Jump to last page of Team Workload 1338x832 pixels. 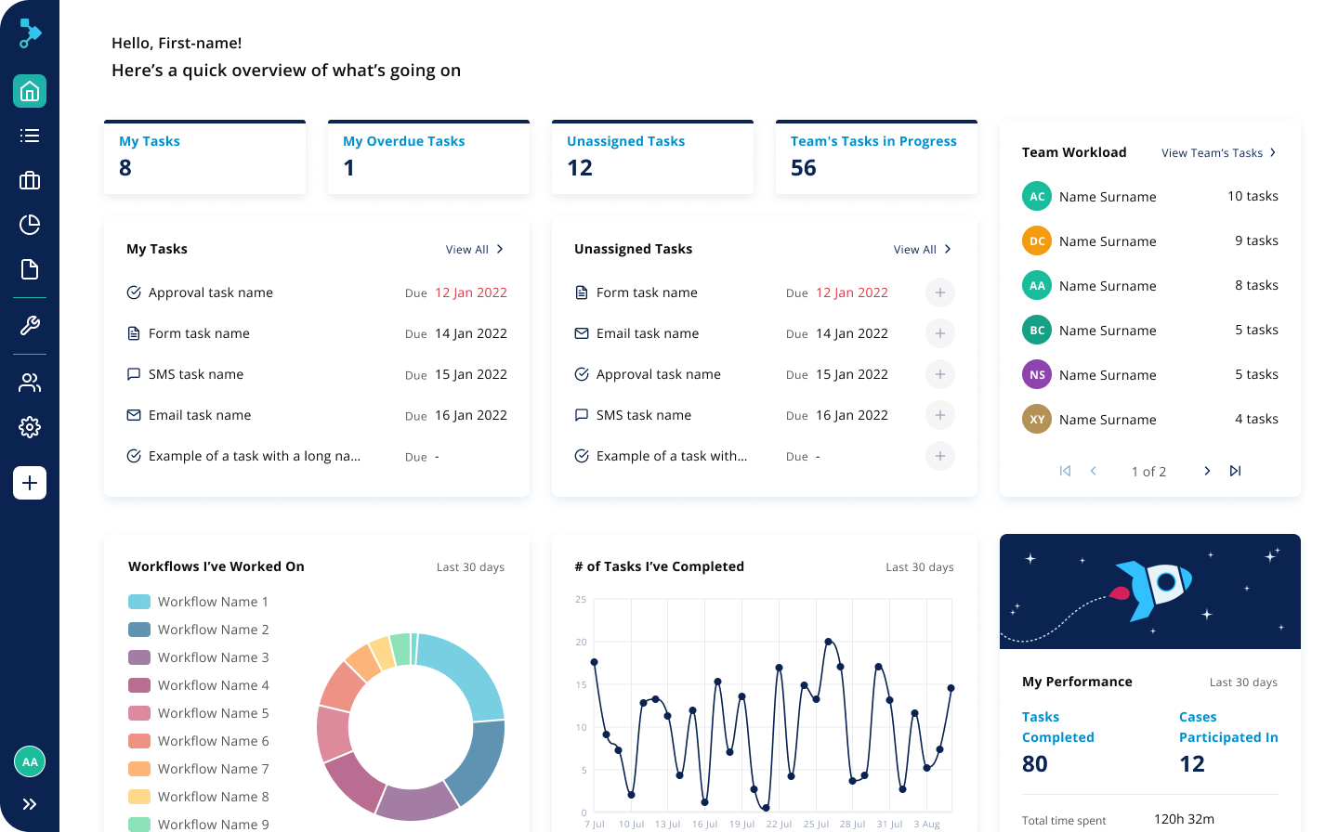click(1235, 471)
